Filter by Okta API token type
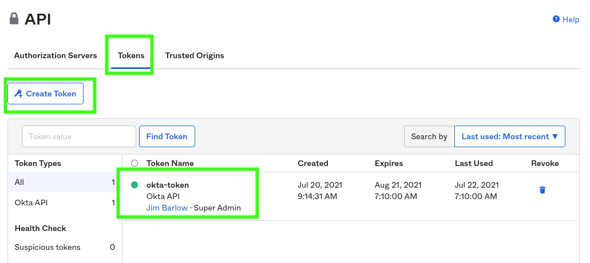Image resolution: width=590 pixels, height=263 pixels. click(x=65, y=203)
